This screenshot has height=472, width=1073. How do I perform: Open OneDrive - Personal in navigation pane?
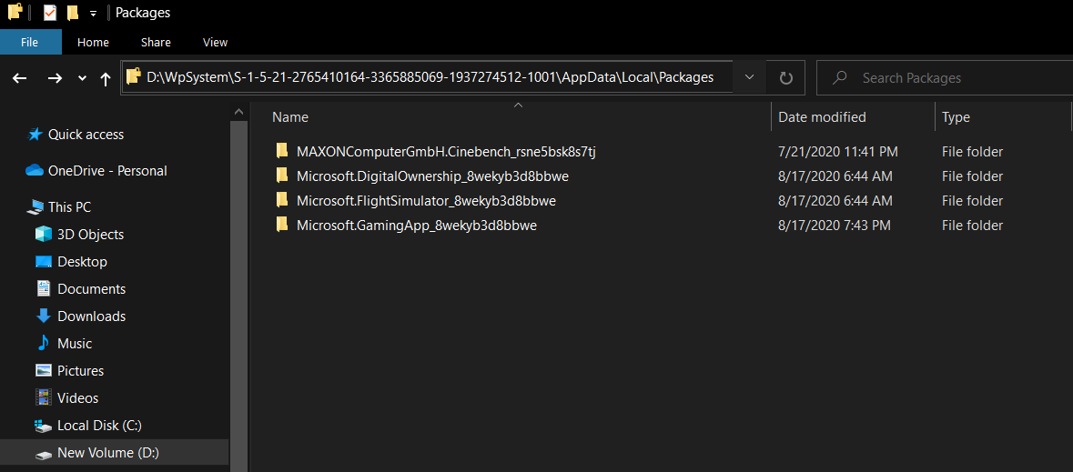tap(107, 170)
